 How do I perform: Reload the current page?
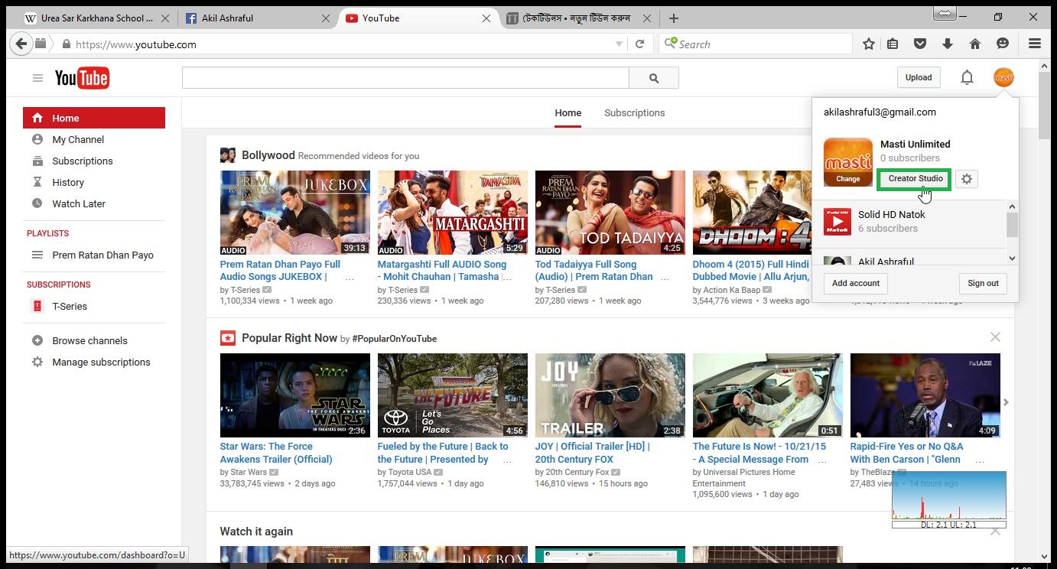[639, 44]
